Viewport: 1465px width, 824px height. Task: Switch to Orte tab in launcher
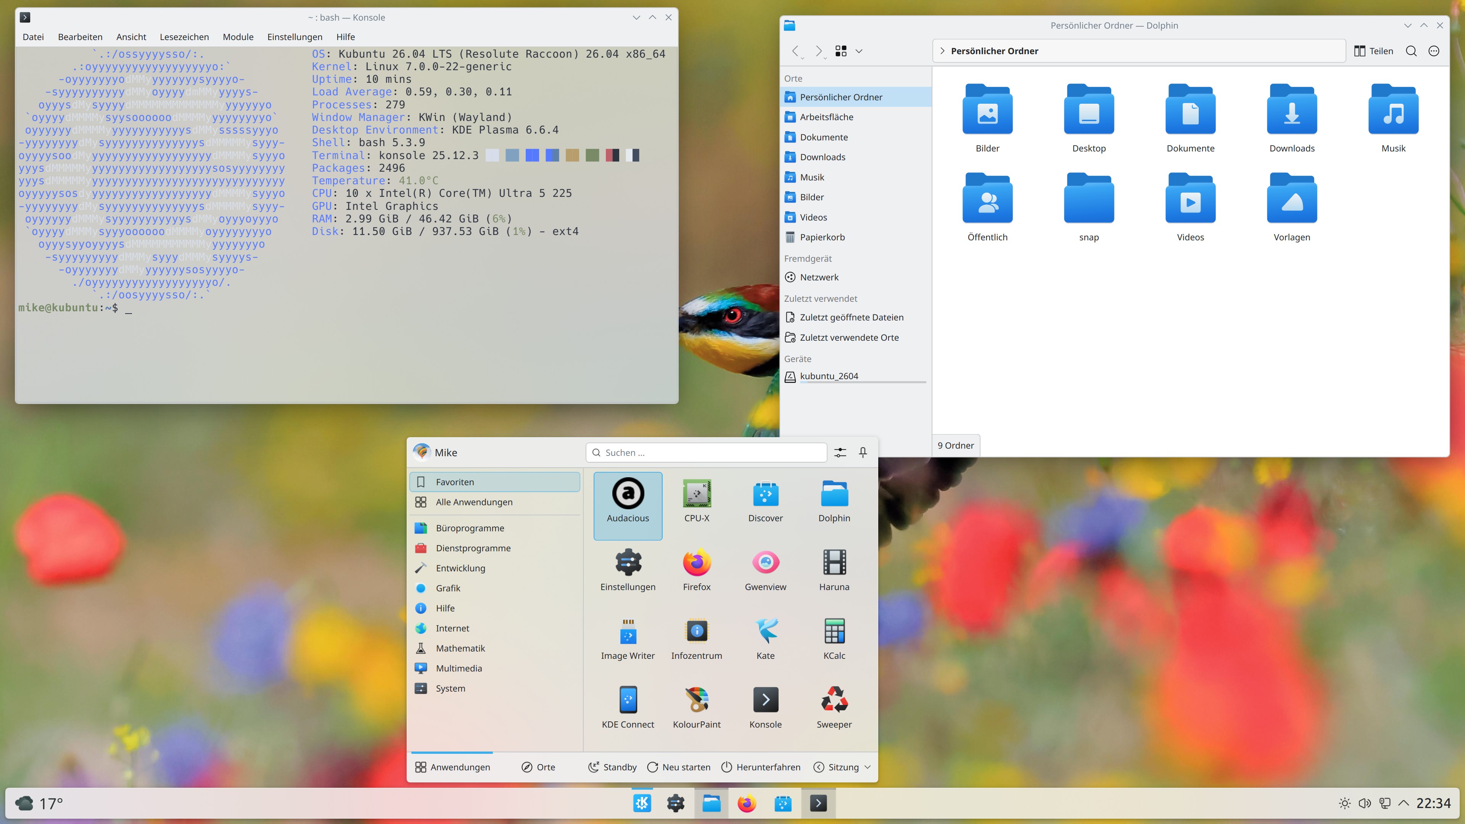tap(538, 767)
